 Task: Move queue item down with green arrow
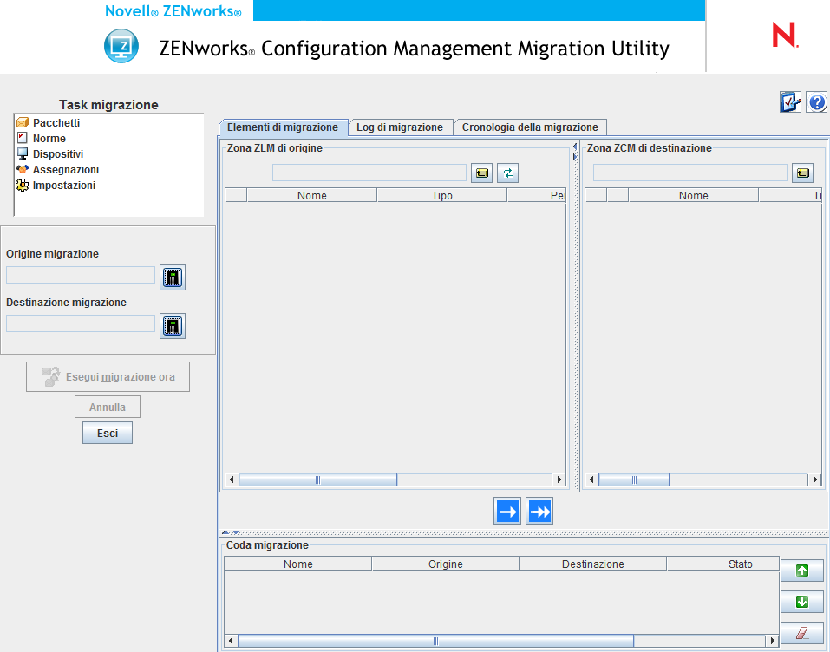pos(801,602)
